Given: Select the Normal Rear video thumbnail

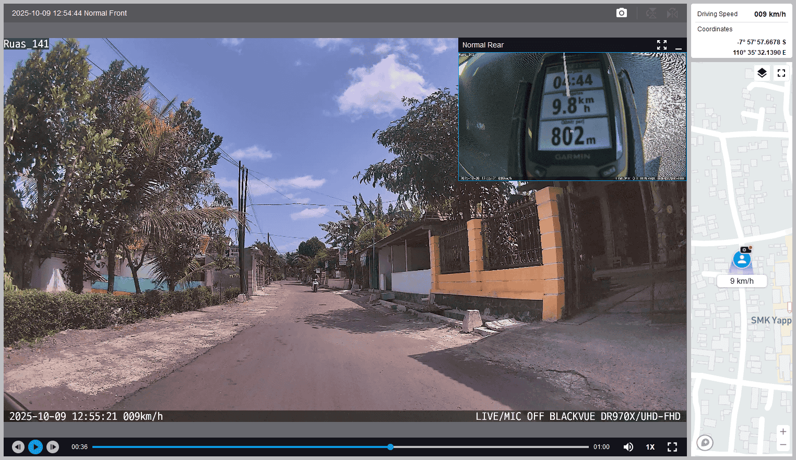Looking at the screenshot, I should tap(572, 116).
